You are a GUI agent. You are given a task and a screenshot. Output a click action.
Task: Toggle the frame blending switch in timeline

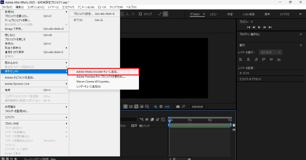[152, 119]
